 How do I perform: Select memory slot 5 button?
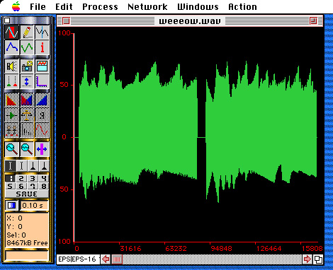pos(10,186)
